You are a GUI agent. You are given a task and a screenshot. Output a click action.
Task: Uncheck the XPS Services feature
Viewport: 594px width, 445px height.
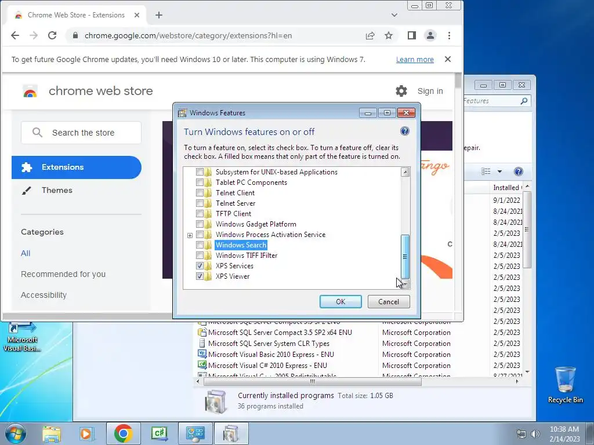click(x=200, y=265)
